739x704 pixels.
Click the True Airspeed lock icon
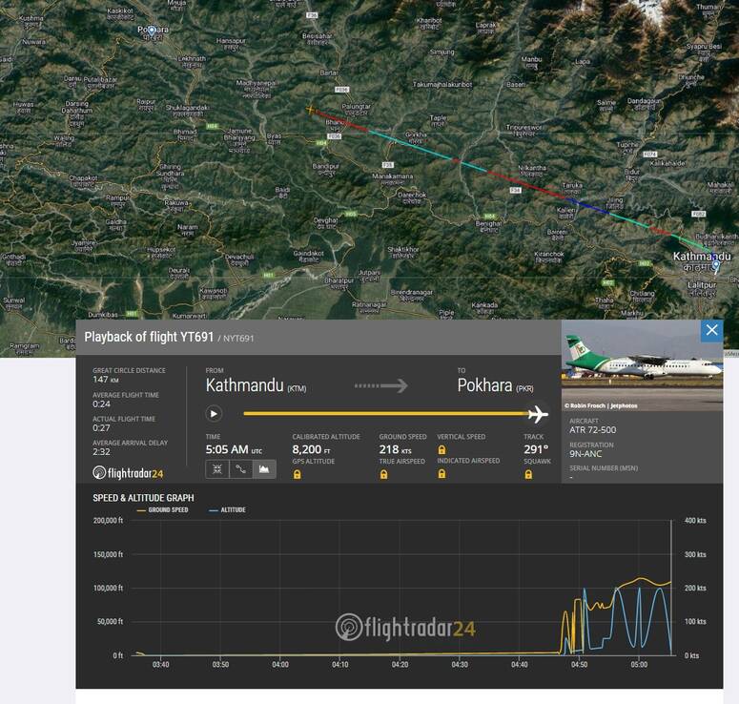383,474
